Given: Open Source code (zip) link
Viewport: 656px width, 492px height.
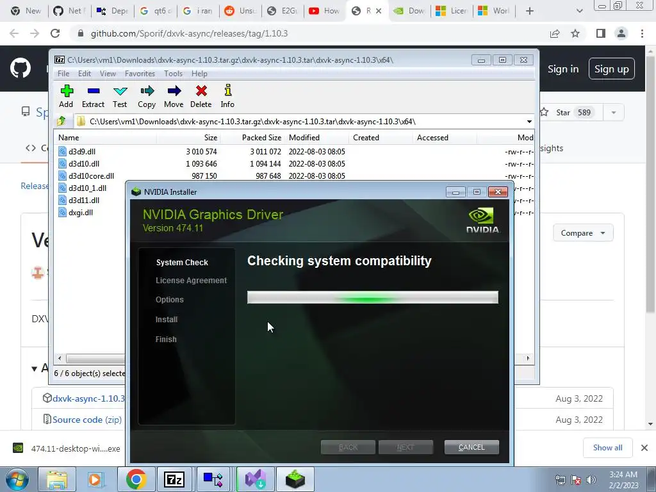Looking at the screenshot, I should 87,420.
